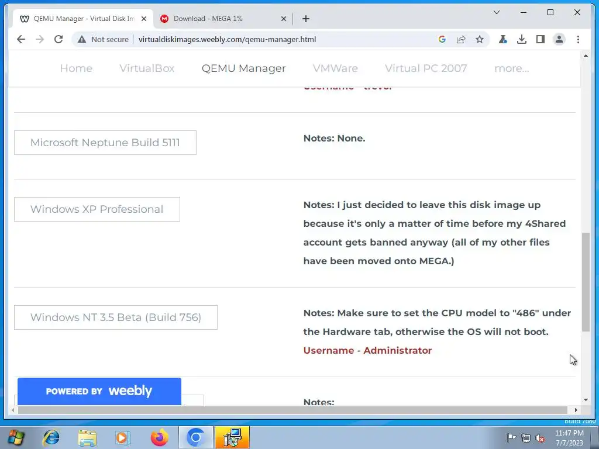599x449 pixels.
Task: Minimize the Chrome window
Action: click(x=524, y=13)
